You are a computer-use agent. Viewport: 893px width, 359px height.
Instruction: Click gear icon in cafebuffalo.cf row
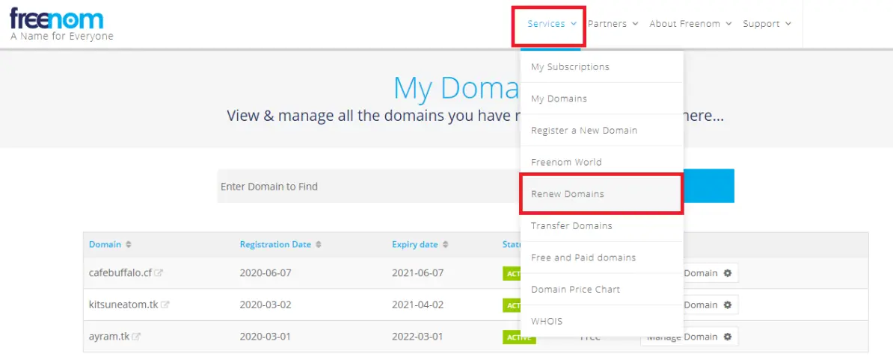click(727, 273)
